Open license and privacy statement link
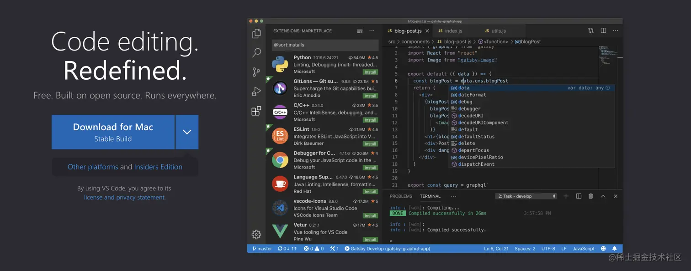 pyautogui.click(x=124, y=197)
